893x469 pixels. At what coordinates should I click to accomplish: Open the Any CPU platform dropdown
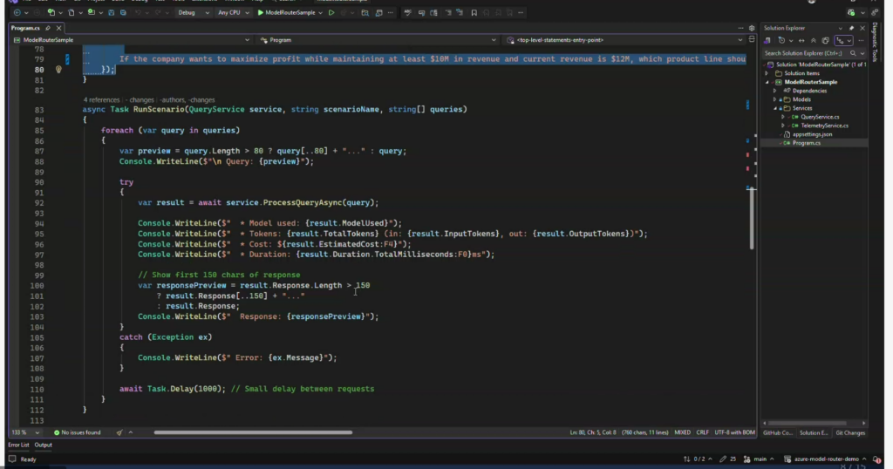(x=232, y=13)
